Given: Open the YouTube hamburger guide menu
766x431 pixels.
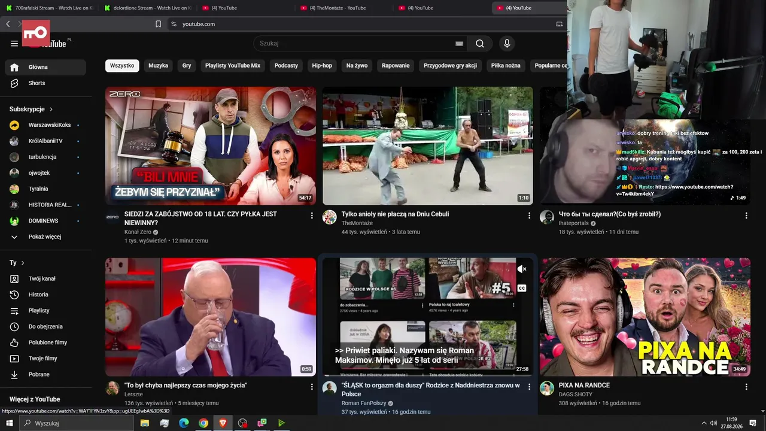Looking at the screenshot, I should point(14,43).
